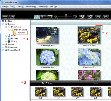Viewport: 111px width, 101px height.
Task: Select thumbnail RIMG1029.JPG
Action: click(x=47, y=35)
